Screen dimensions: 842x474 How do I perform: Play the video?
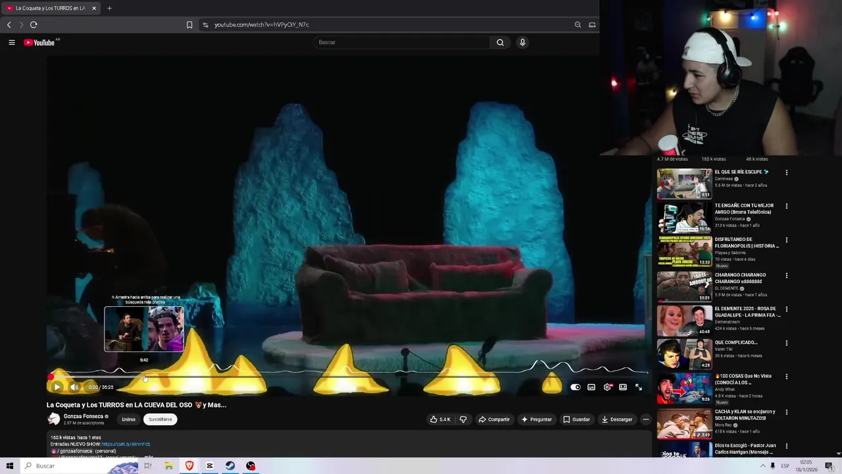coord(57,387)
